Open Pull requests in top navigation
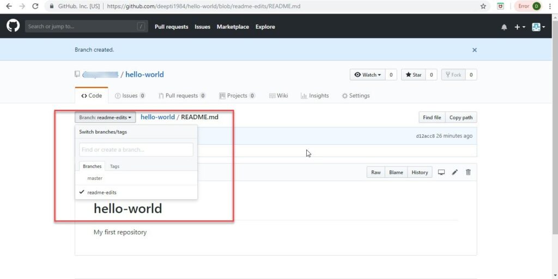 pos(171,27)
